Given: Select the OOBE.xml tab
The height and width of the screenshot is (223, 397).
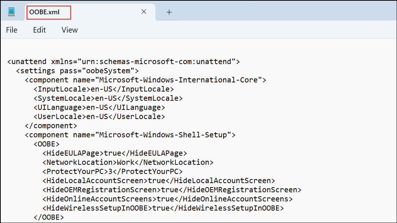Looking at the screenshot, I should [48, 12].
